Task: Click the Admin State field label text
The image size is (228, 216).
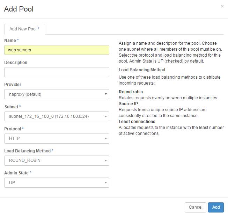Action: [16, 173]
